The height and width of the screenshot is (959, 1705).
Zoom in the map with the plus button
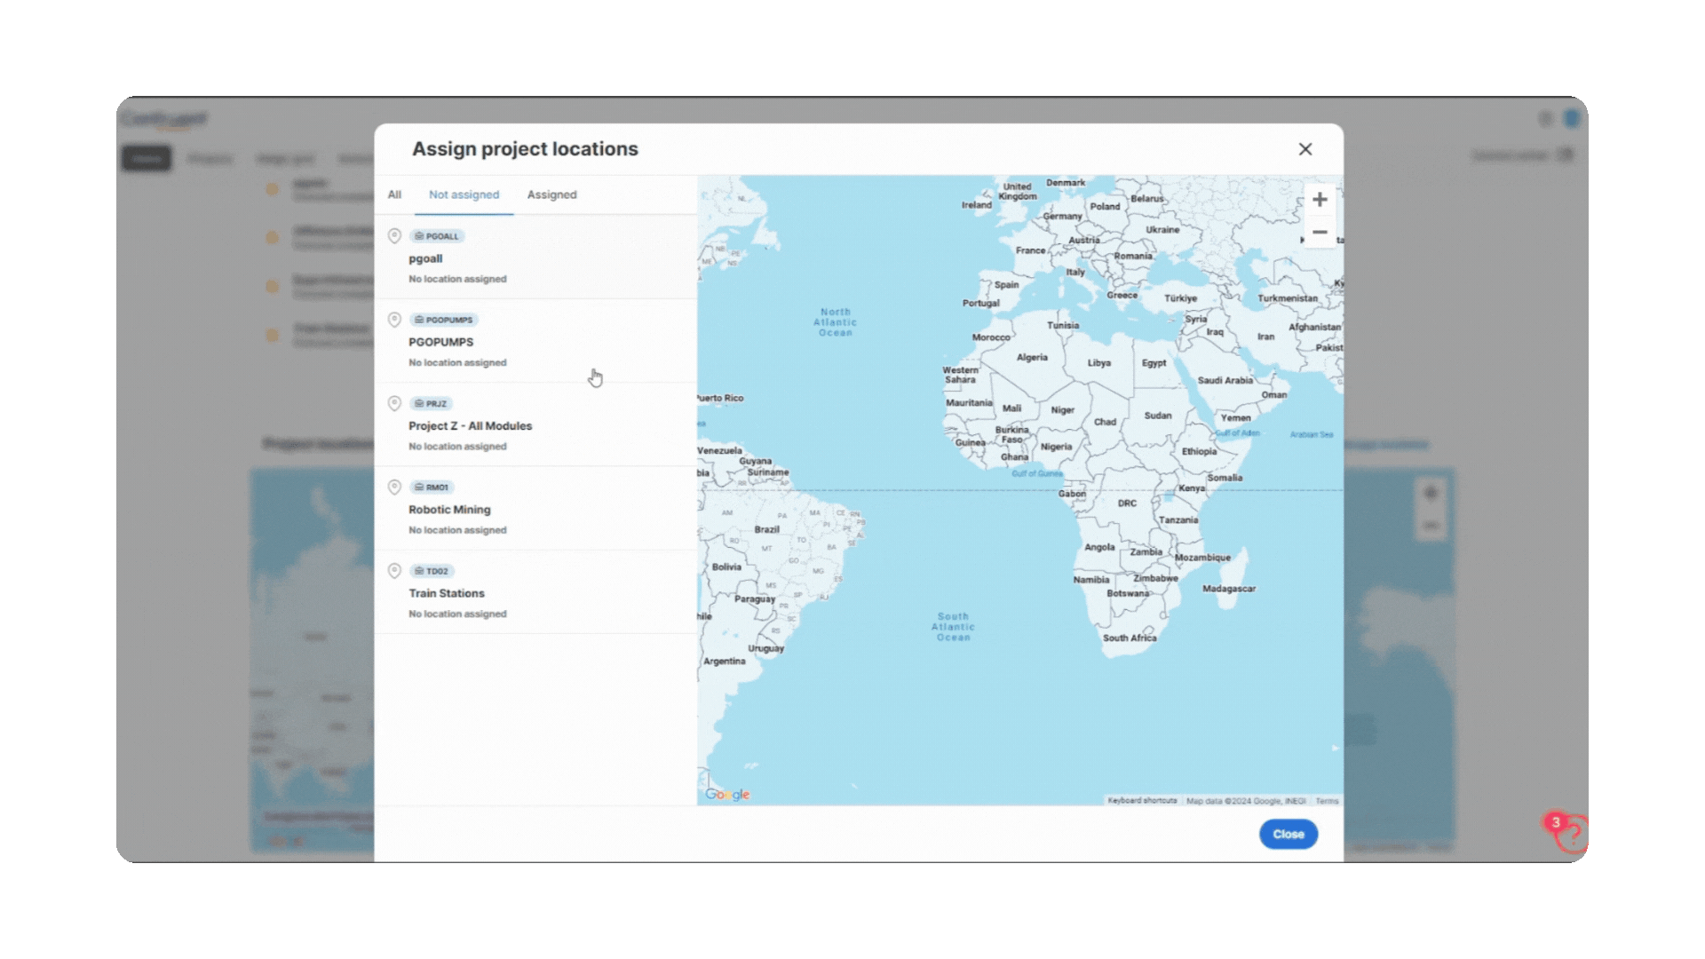tap(1320, 200)
